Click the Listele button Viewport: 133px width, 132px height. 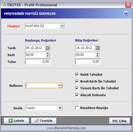click(16, 121)
